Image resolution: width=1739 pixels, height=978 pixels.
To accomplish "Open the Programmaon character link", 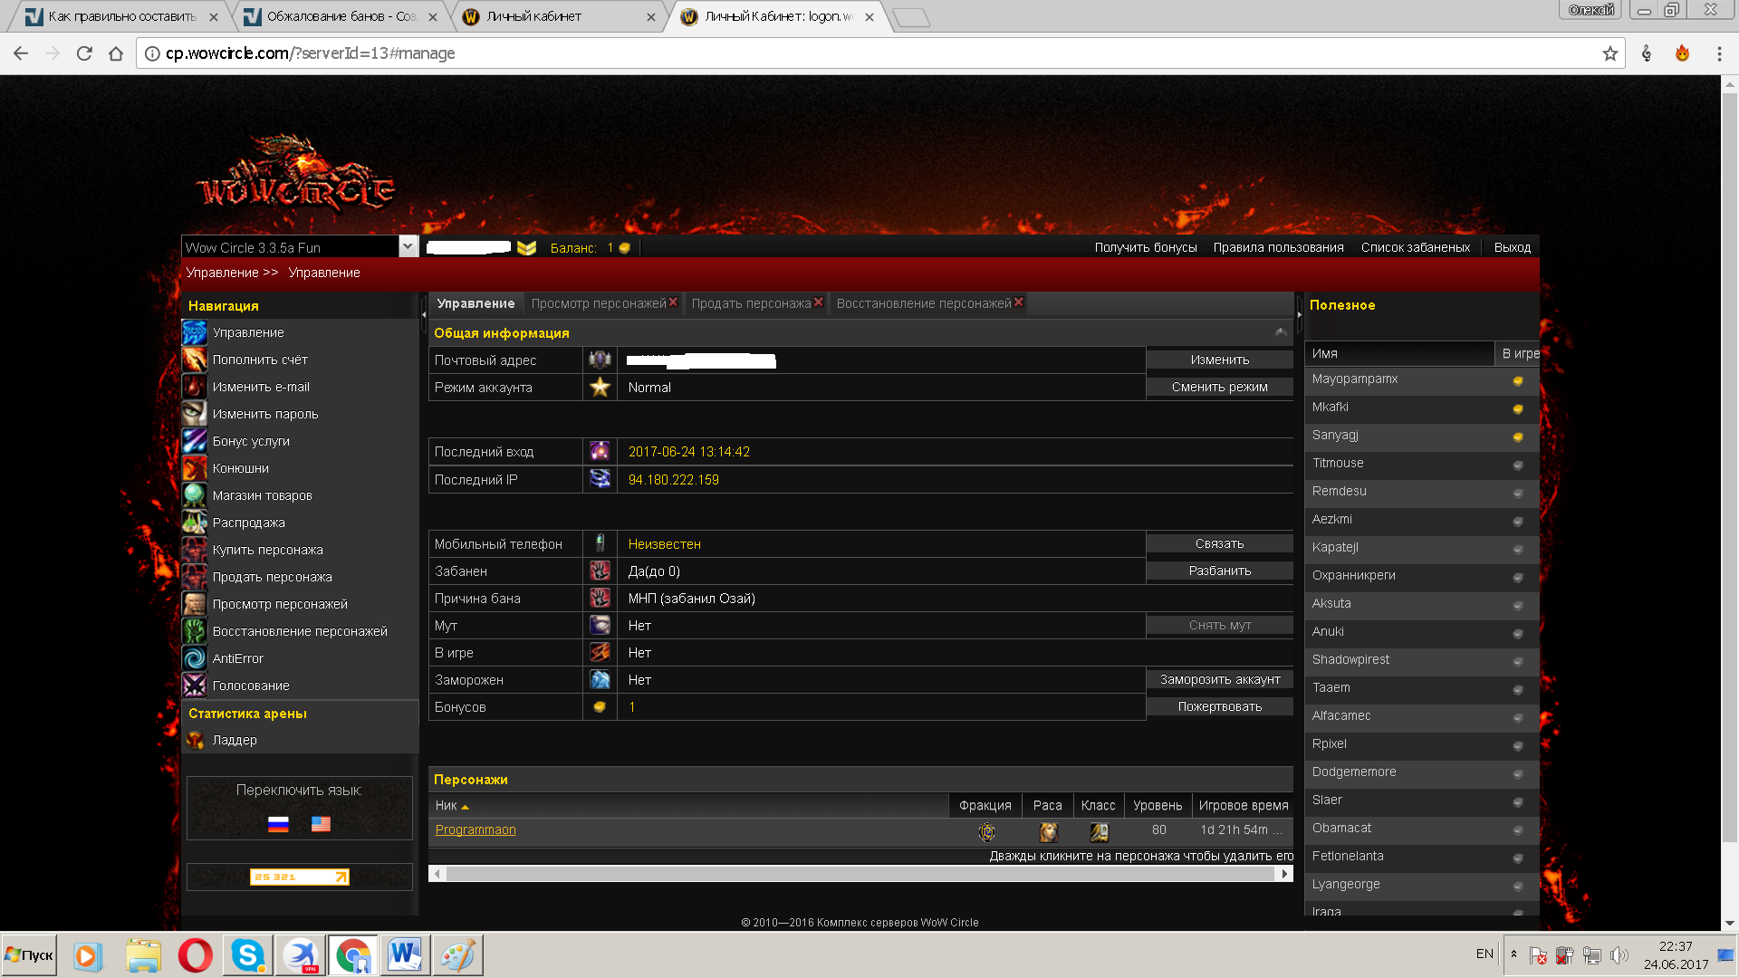I will coord(476,829).
